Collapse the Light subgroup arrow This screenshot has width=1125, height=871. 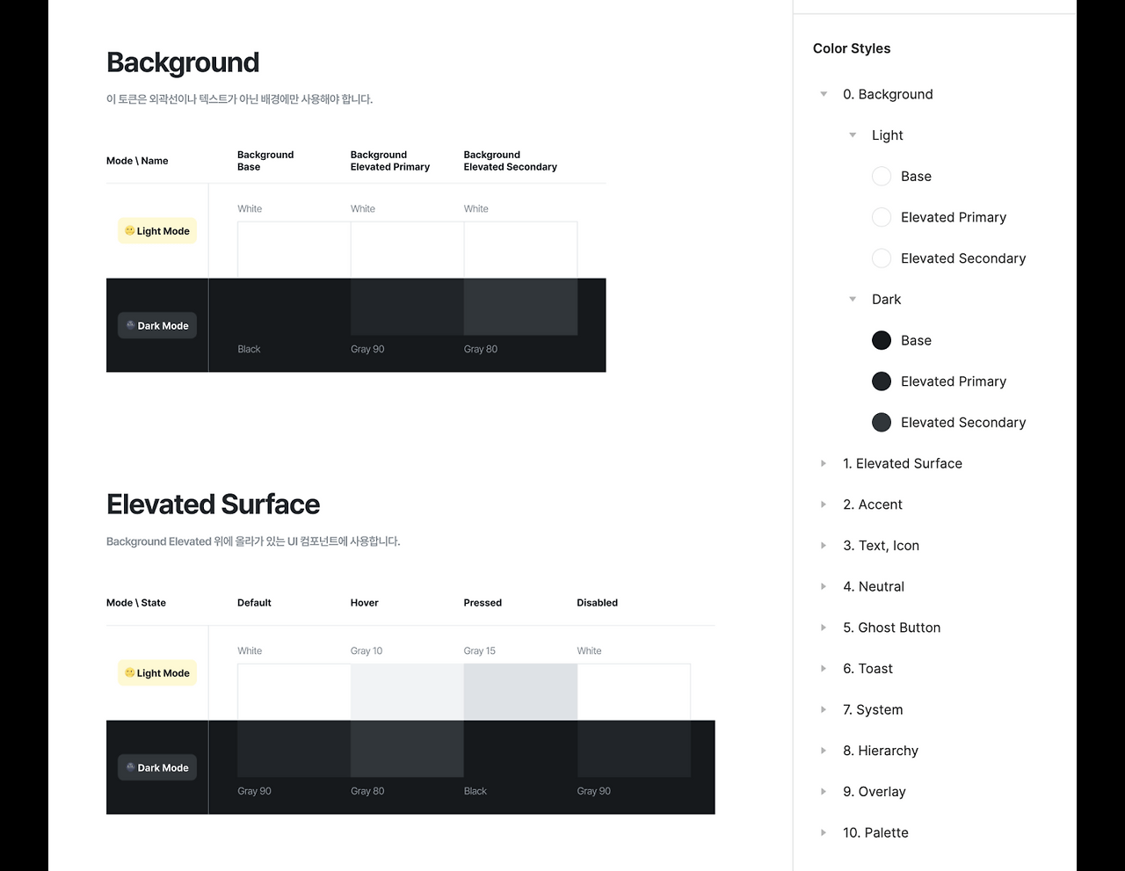[853, 135]
